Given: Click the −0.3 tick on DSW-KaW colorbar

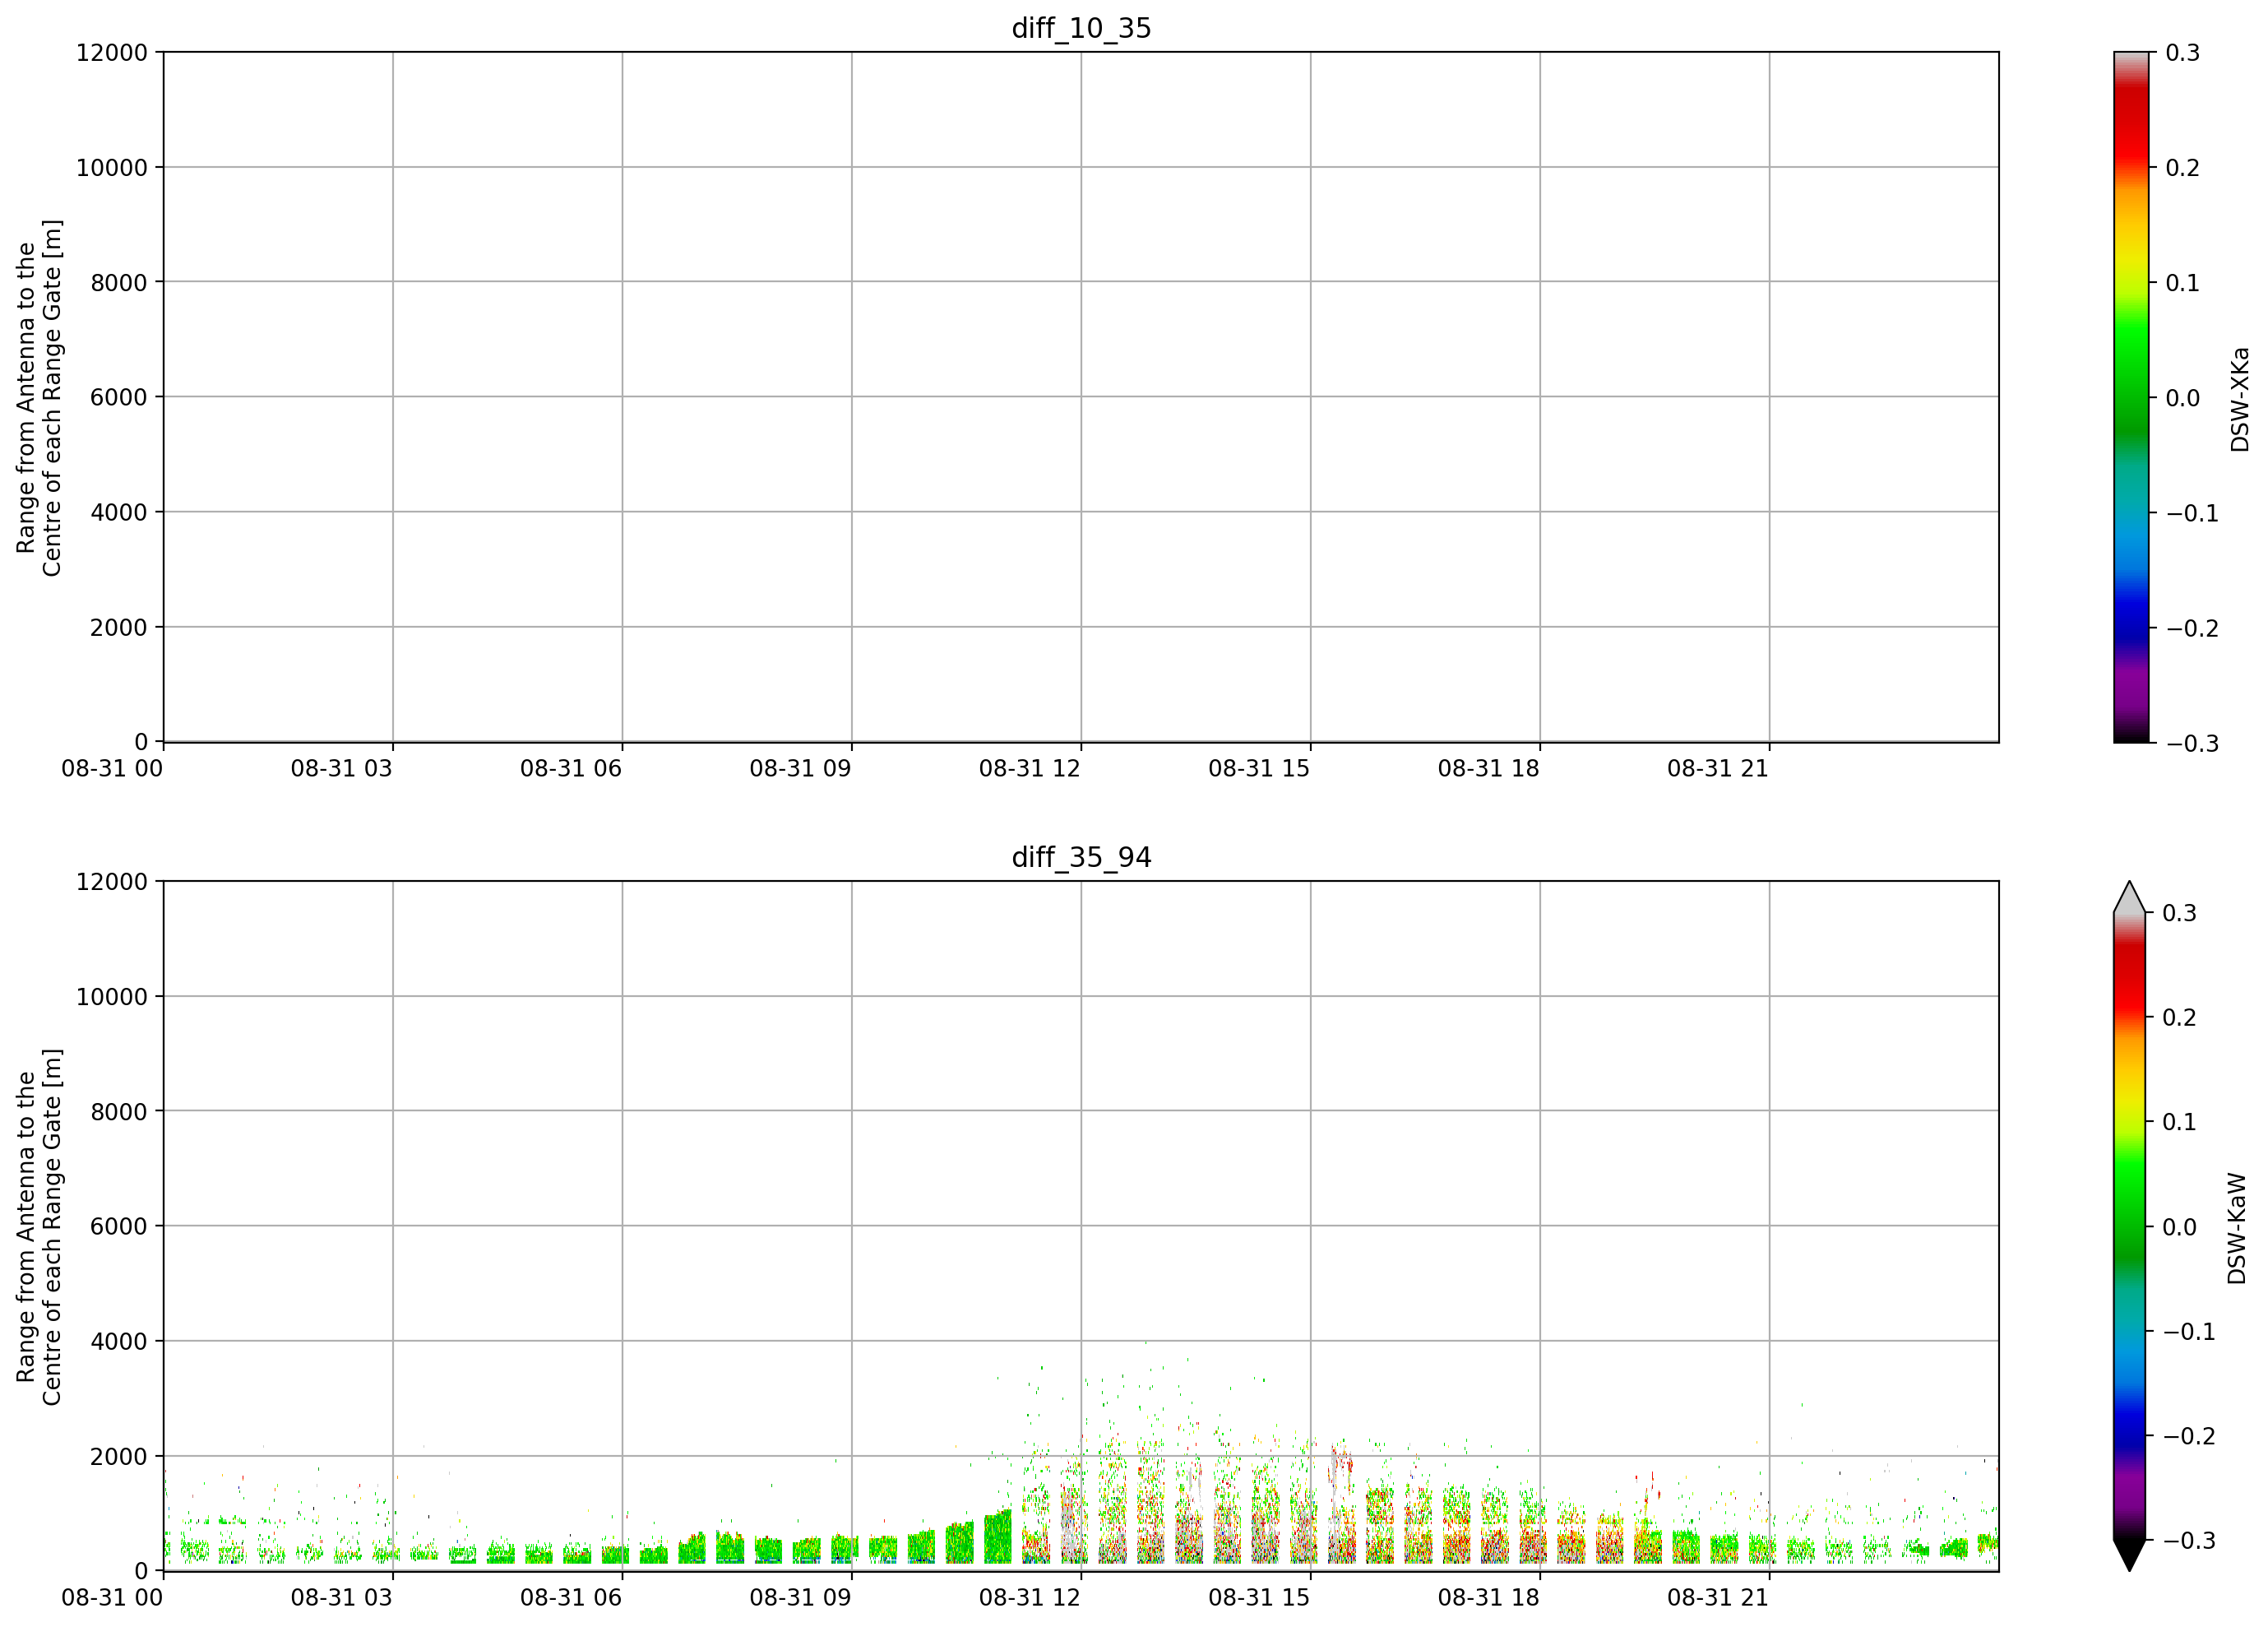Looking at the screenshot, I should [2190, 1541].
